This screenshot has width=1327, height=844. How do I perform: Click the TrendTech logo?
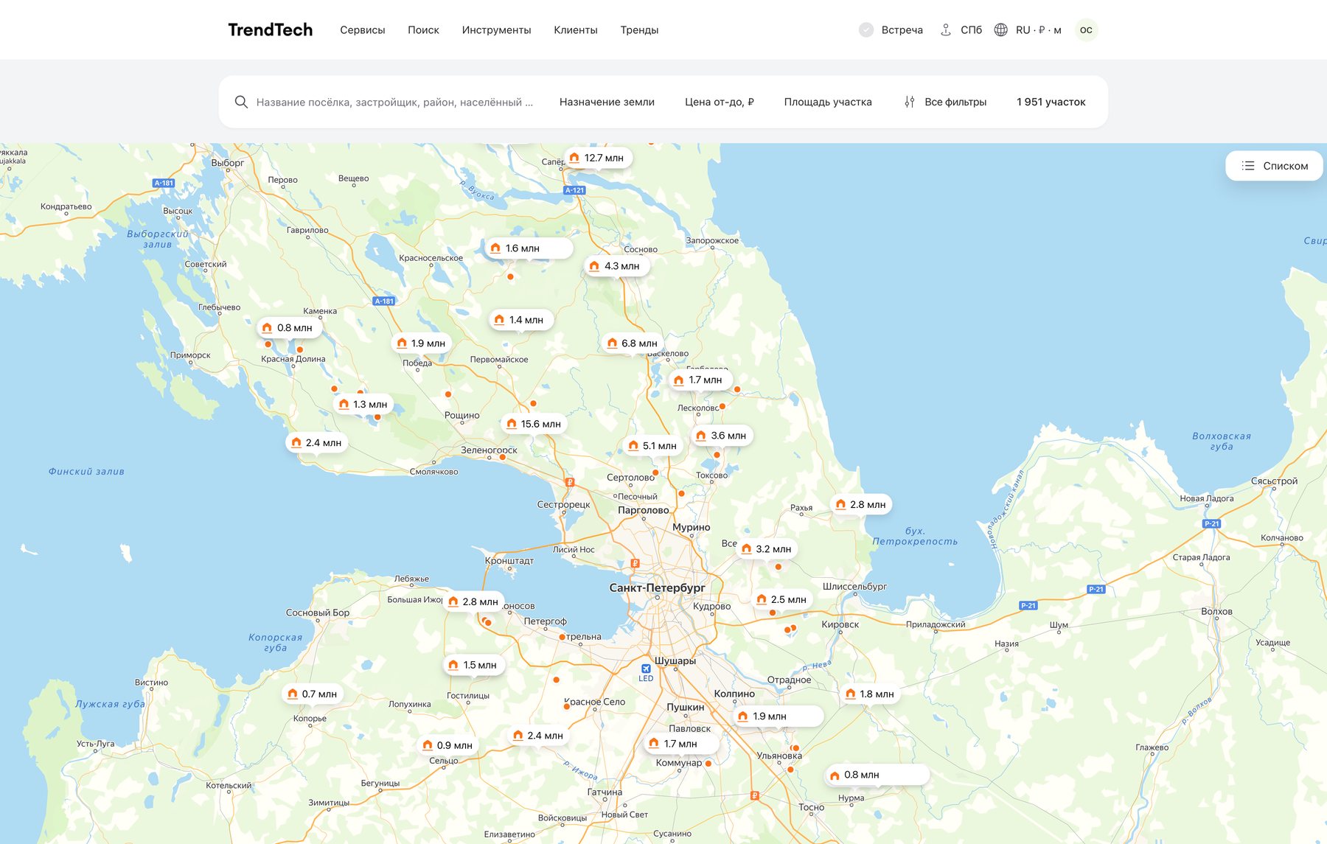270,29
